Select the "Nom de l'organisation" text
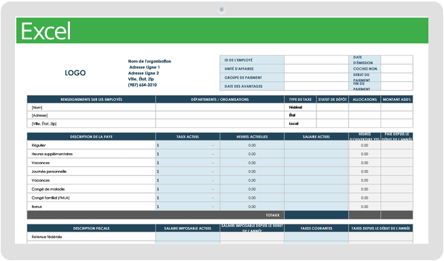 coord(149,61)
